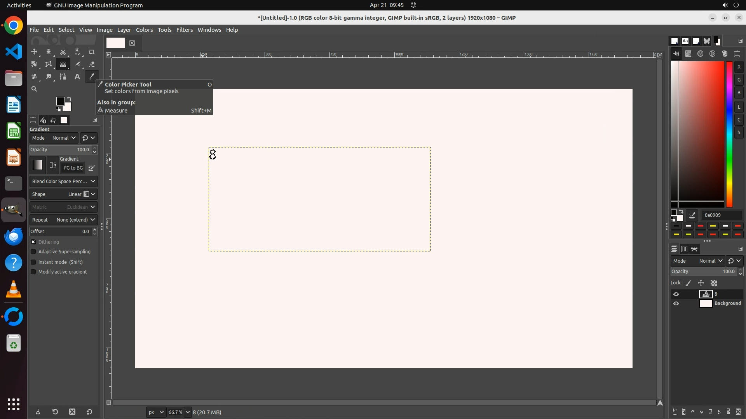Screen dimensions: 746x419
Task: Toggle the Dithering checkbox
Action: click(x=33, y=242)
